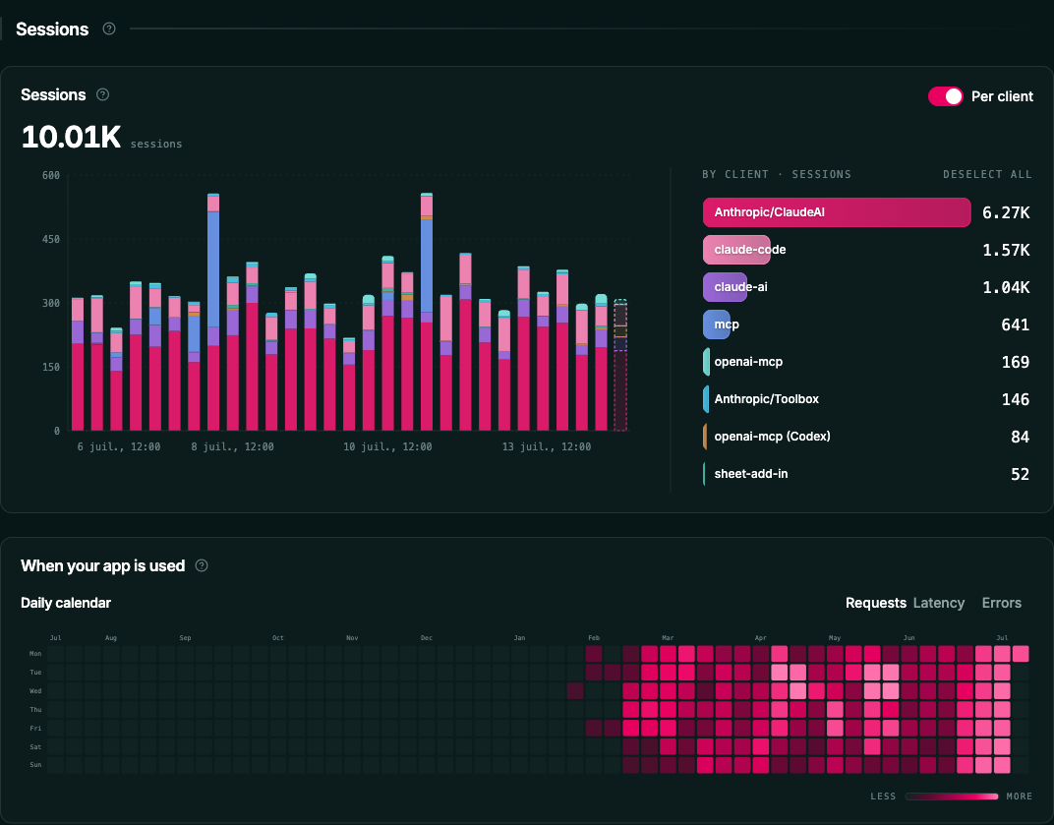The image size is (1054, 825).
Task: Click the Mar month label in calendar
Action: click(668, 637)
